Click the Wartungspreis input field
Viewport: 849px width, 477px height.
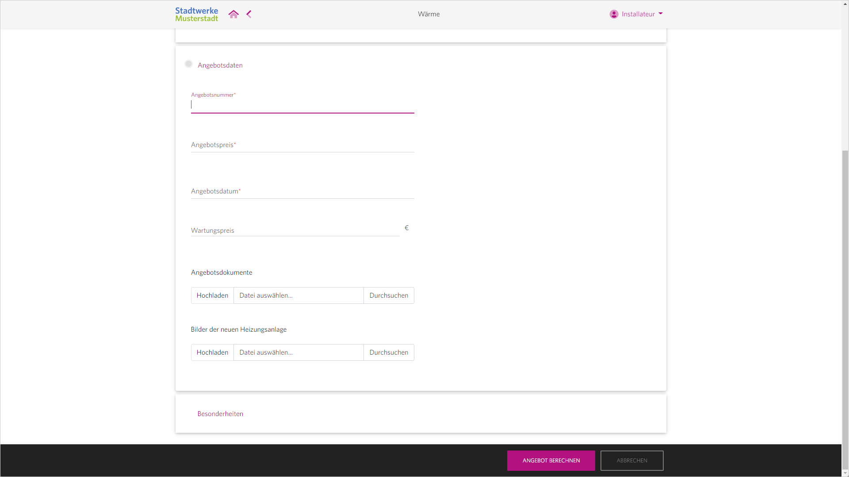coord(295,230)
